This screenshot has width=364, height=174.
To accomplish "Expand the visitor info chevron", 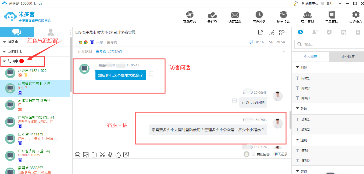I will click(x=284, y=52).
